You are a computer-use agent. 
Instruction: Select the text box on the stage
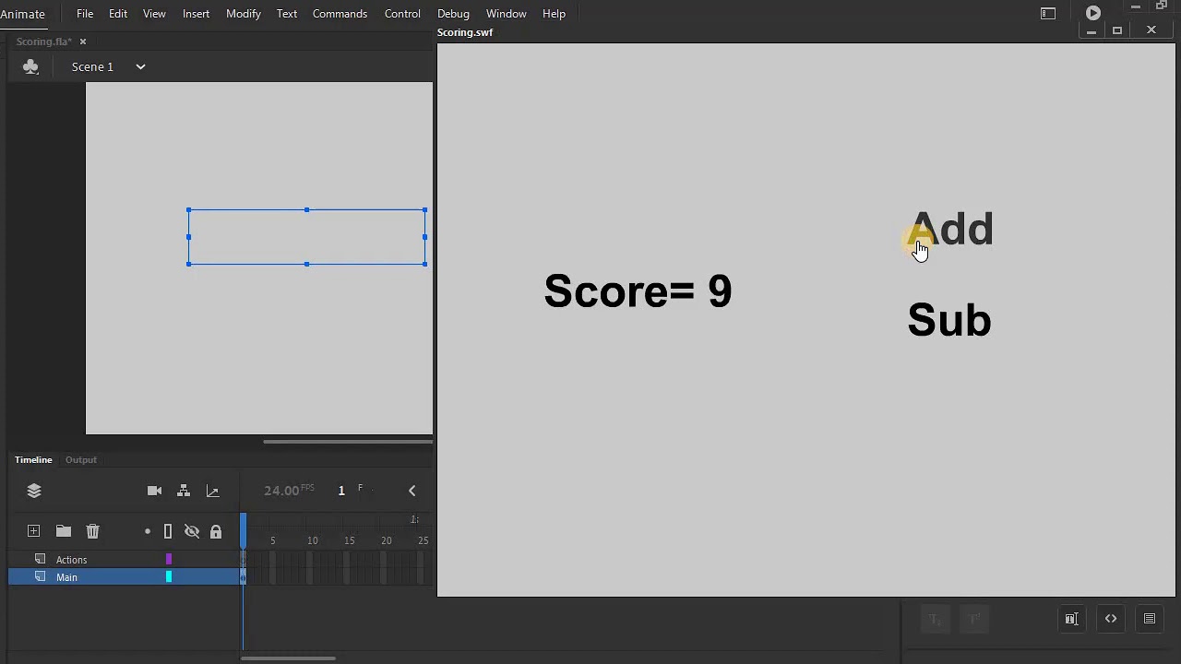click(306, 237)
